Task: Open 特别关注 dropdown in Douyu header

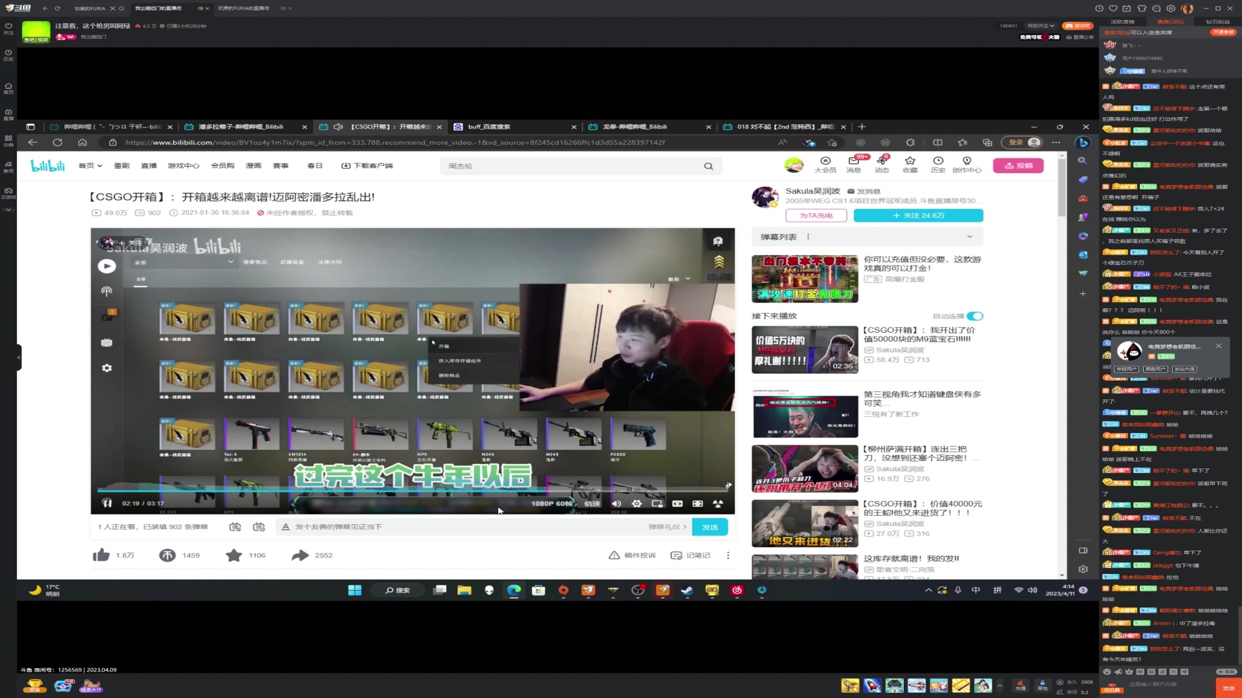Action: click(x=1041, y=26)
